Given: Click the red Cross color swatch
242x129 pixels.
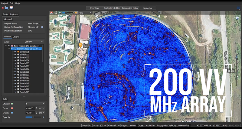Looking at the screenshot, I should pos(12,108).
